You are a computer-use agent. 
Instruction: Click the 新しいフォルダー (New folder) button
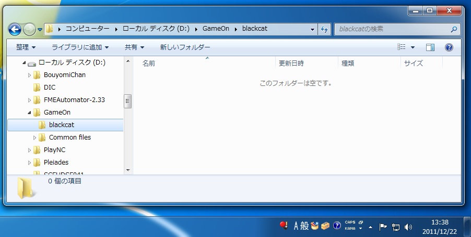pyautogui.click(x=185, y=47)
